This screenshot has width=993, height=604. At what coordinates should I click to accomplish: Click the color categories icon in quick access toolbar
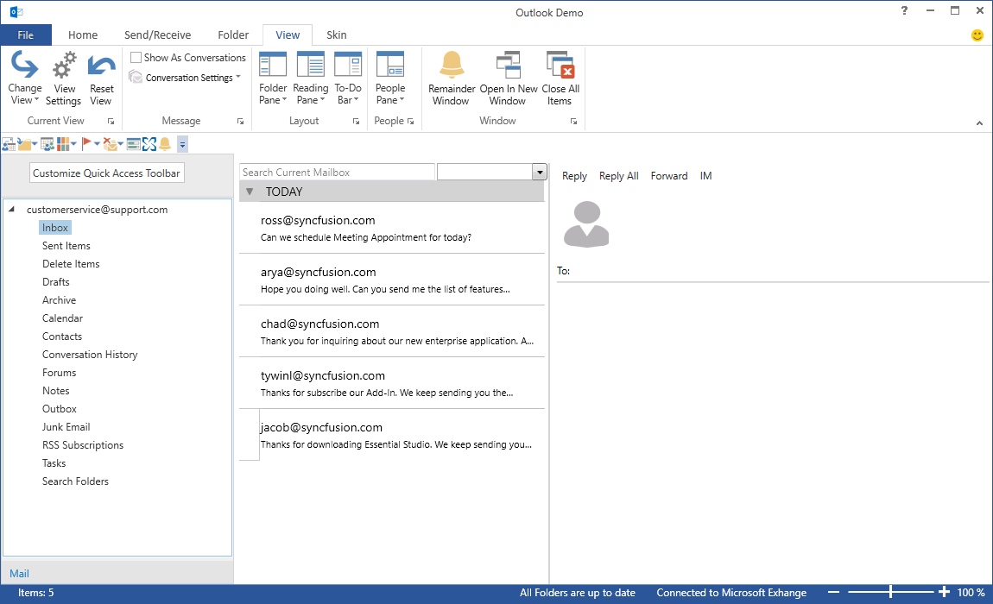(62, 143)
